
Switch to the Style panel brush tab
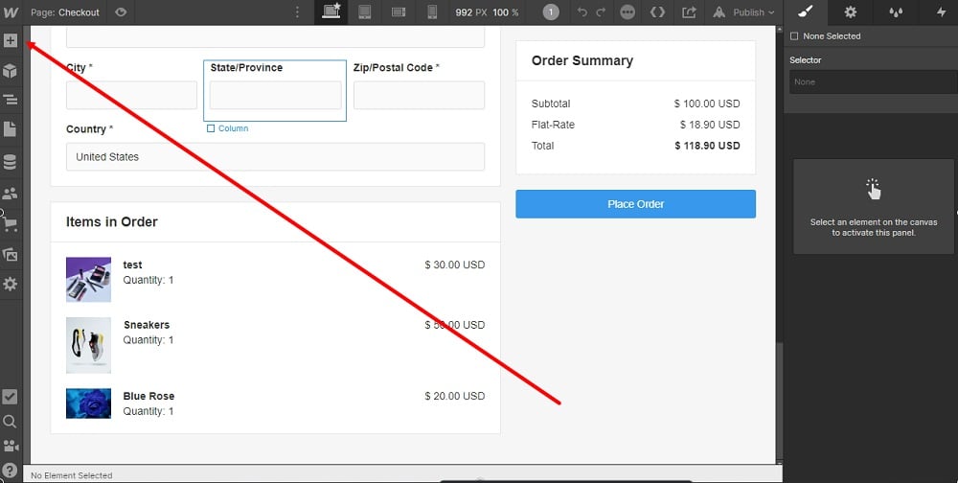tap(806, 12)
